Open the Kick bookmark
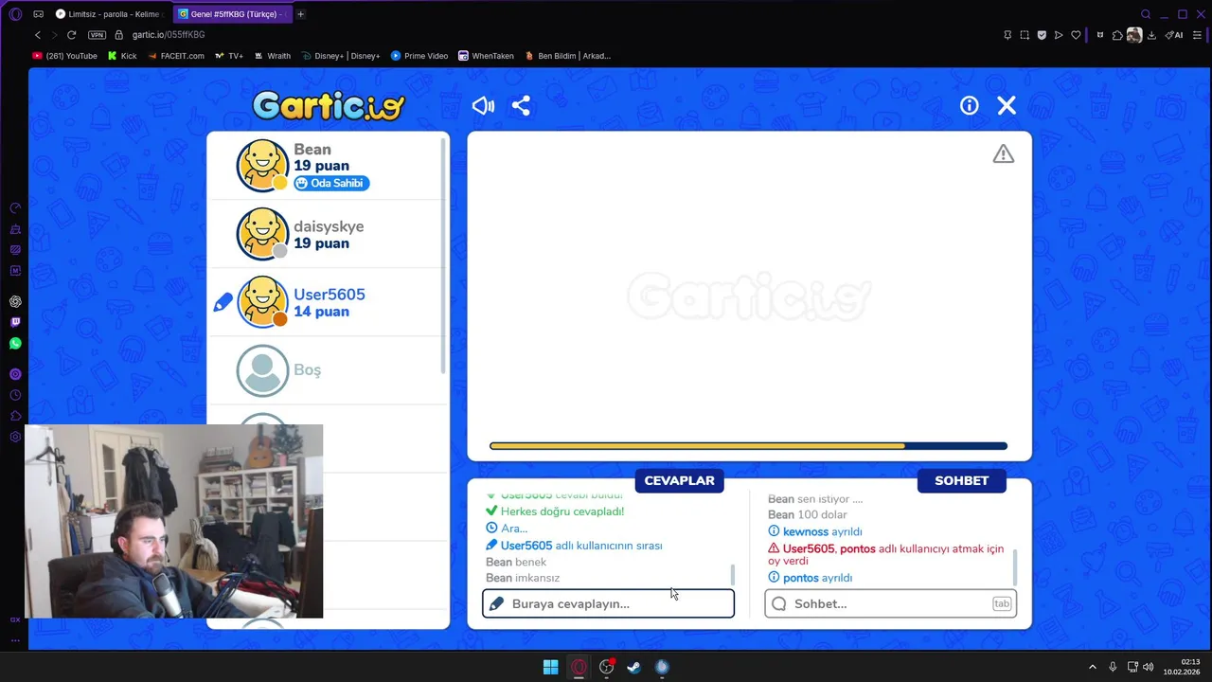 point(122,56)
